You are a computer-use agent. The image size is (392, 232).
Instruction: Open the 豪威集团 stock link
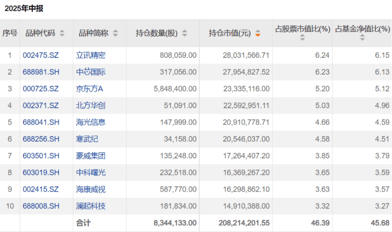(x=91, y=156)
